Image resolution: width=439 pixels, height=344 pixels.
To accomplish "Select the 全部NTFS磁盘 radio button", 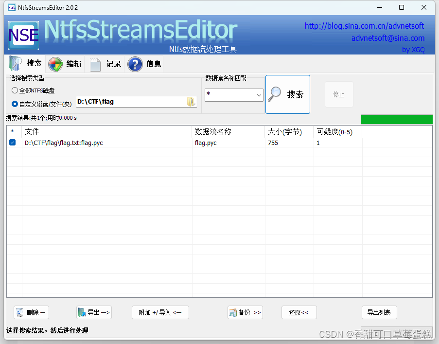I will point(15,91).
